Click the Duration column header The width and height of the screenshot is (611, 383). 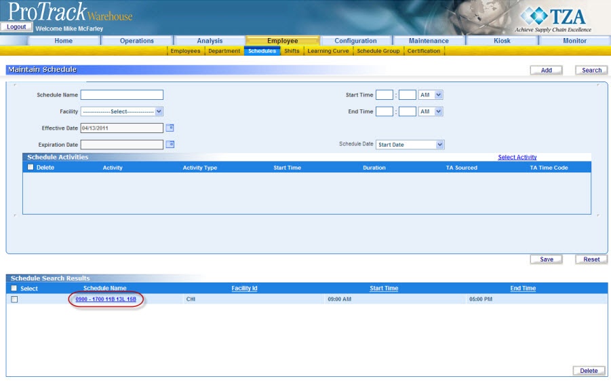[x=374, y=168]
